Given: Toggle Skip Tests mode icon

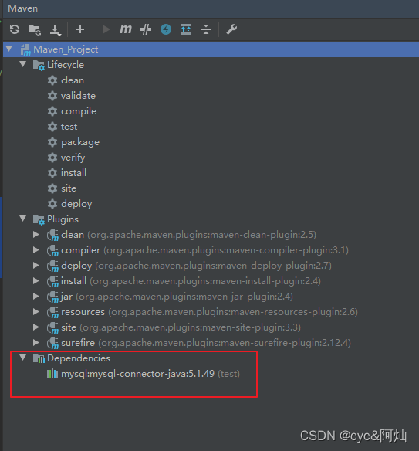Looking at the screenshot, I should coord(146,29).
